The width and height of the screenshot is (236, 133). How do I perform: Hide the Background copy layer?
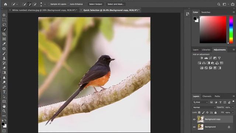click(194, 119)
